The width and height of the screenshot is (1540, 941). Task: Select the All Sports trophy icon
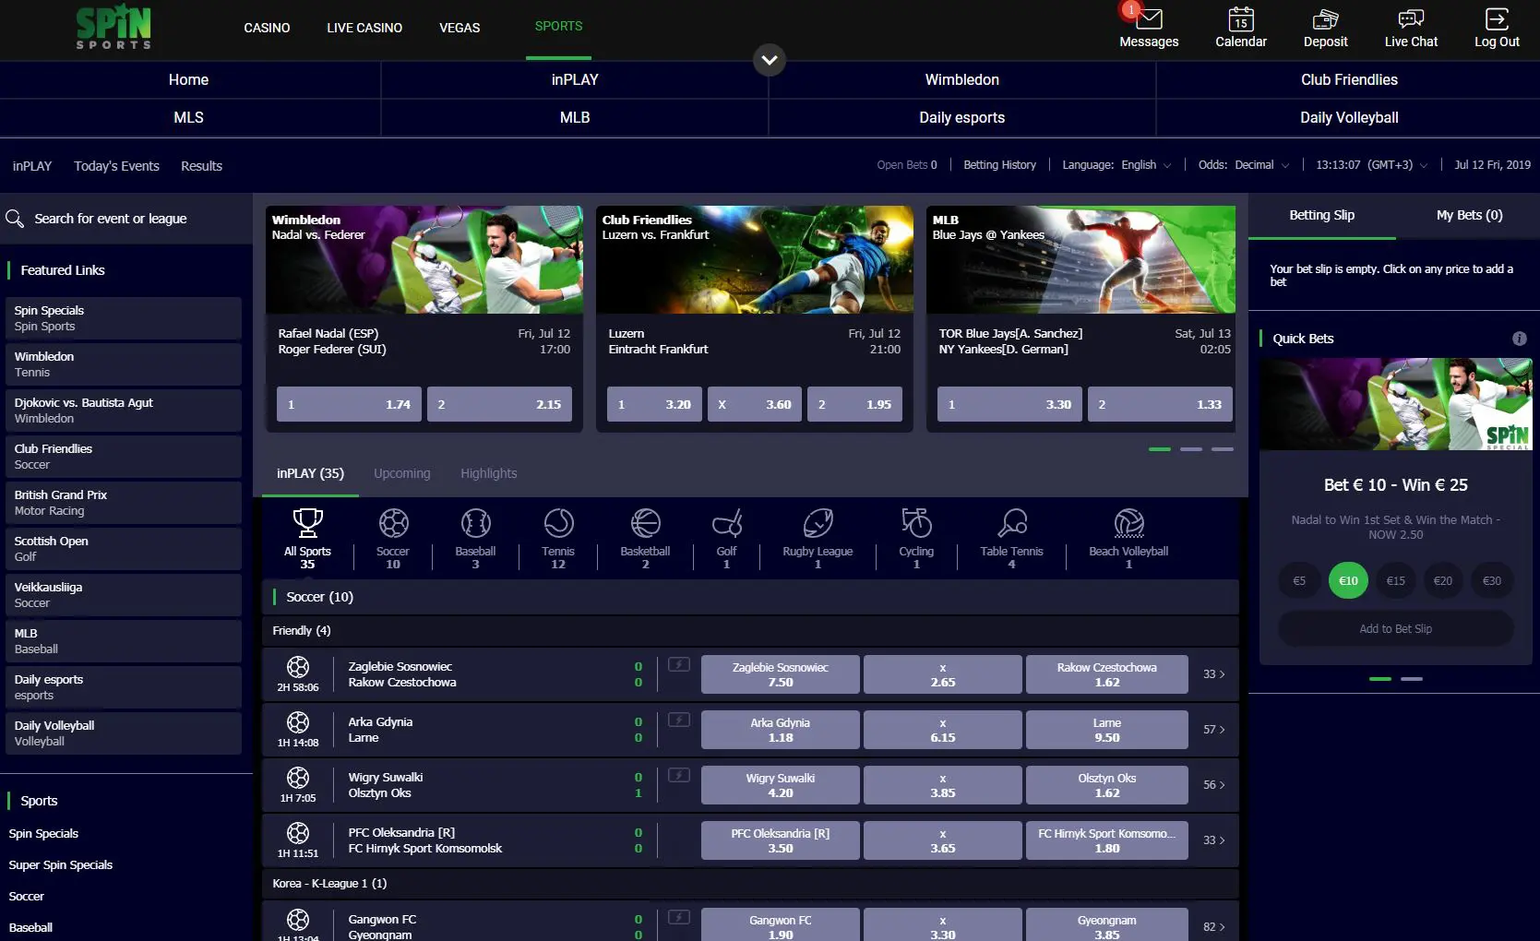[x=307, y=523]
